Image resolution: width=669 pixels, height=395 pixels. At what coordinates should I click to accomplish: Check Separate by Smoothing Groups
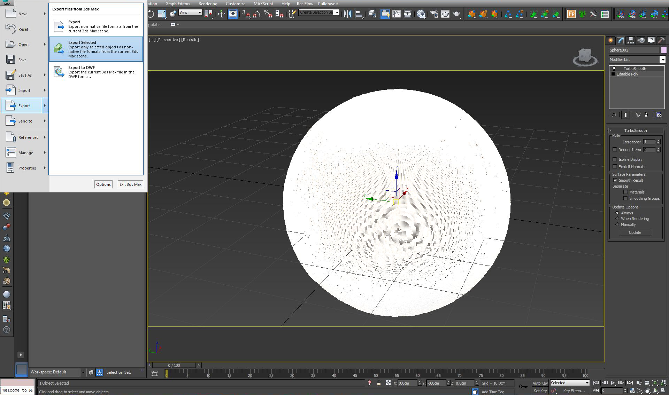click(625, 198)
